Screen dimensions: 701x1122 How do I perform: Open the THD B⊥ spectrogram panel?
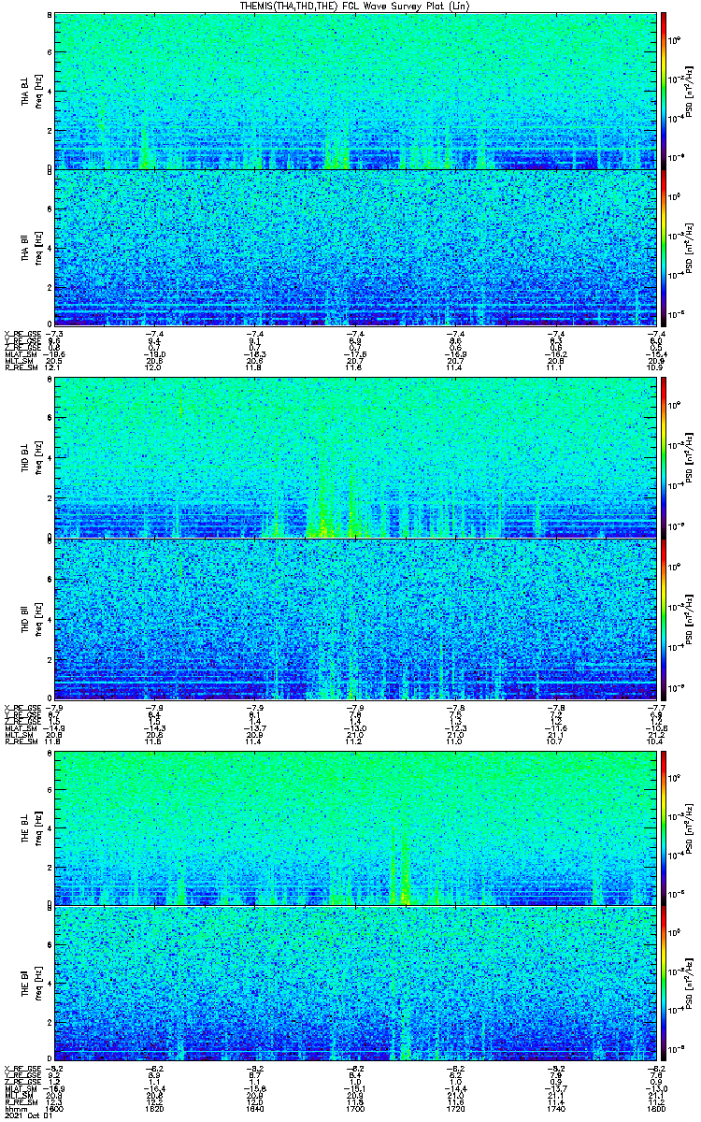coord(354,459)
